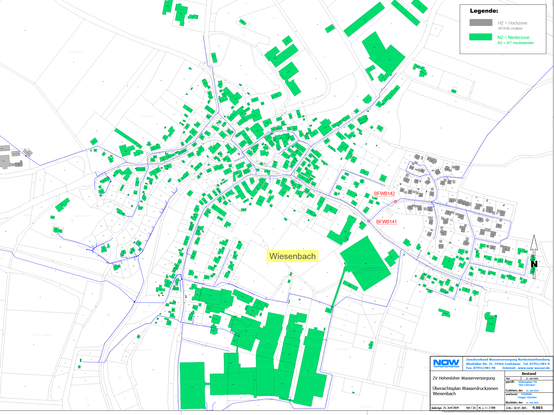Click the NOW company logo
This screenshot has height=415, width=554.
click(x=446, y=363)
